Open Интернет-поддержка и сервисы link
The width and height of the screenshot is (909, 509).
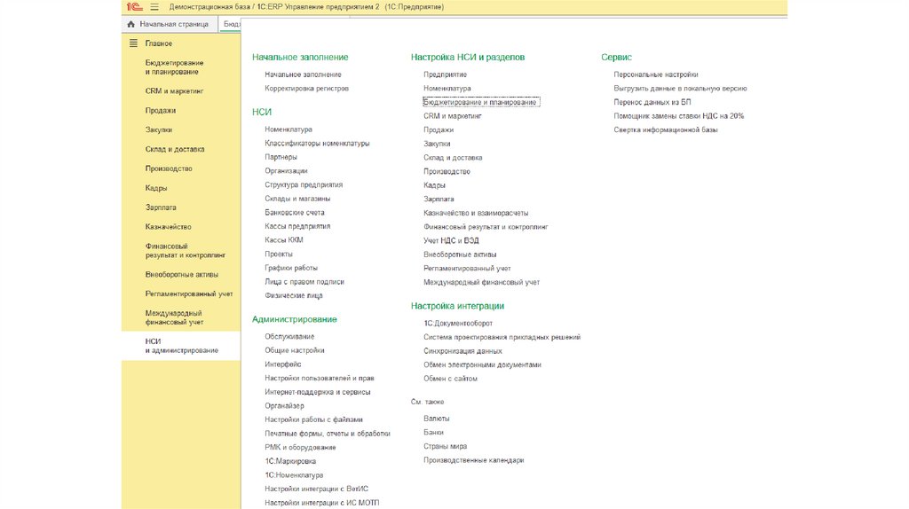tap(318, 393)
